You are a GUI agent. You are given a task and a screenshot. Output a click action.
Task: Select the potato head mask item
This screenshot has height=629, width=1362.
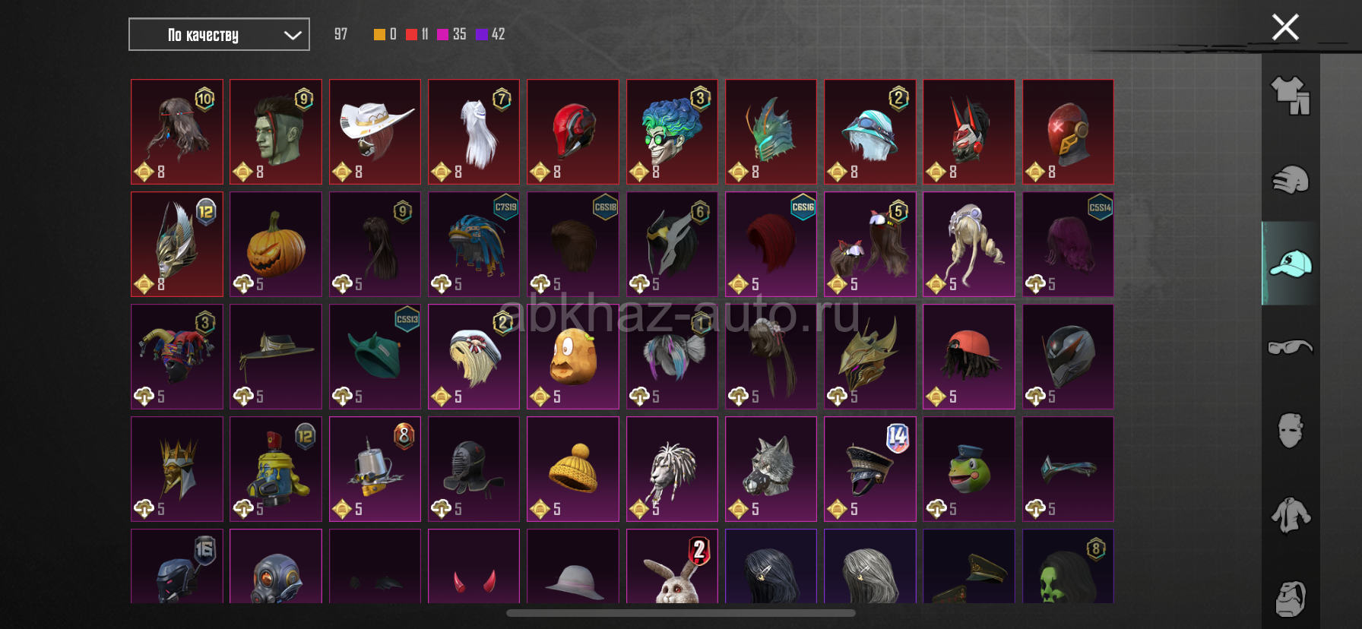click(573, 356)
